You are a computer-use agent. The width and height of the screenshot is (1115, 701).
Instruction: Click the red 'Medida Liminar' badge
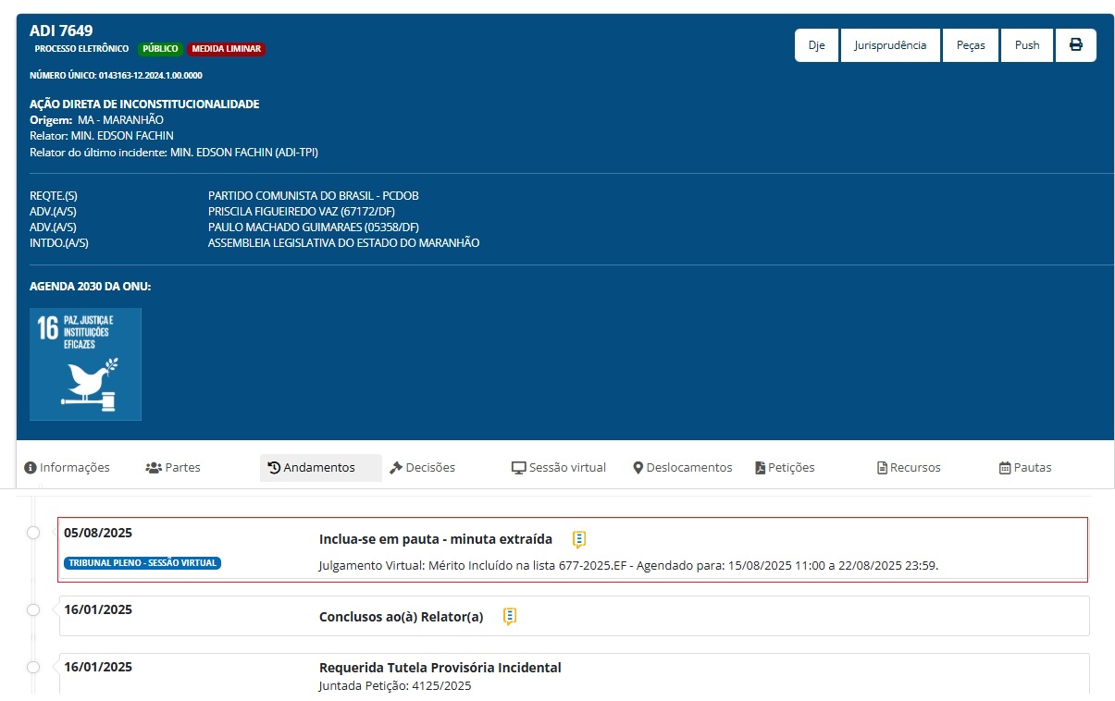[226, 49]
